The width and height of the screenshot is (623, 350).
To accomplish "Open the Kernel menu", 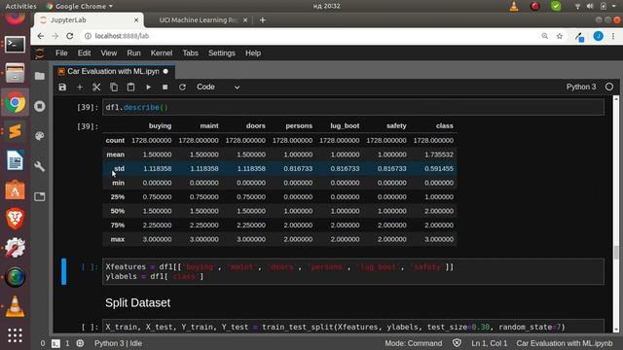I will pyautogui.click(x=162, y=53).
